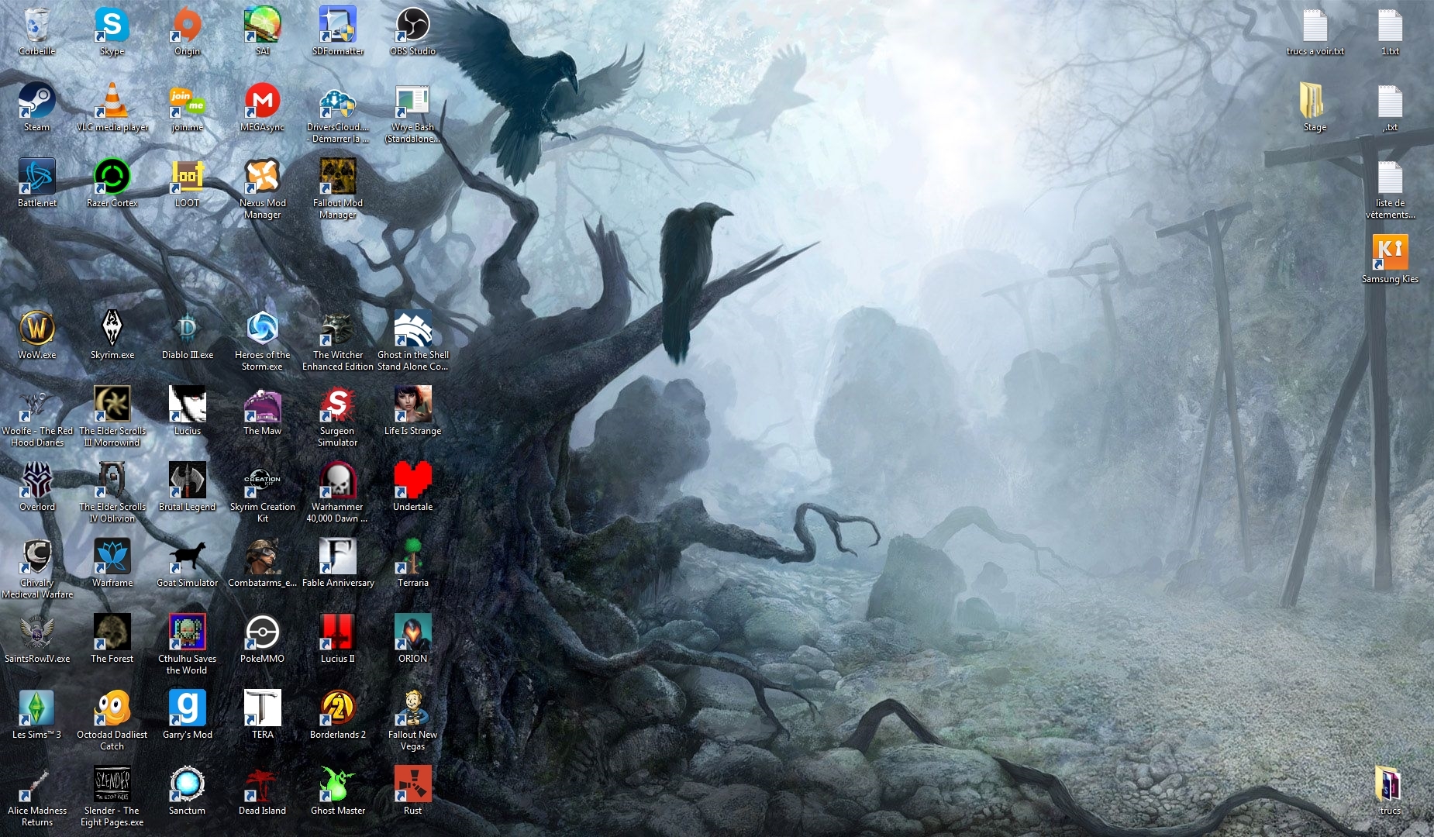
Task: Select The Witcher Enhanced Edition icon
Action: [x=337, y=329]
